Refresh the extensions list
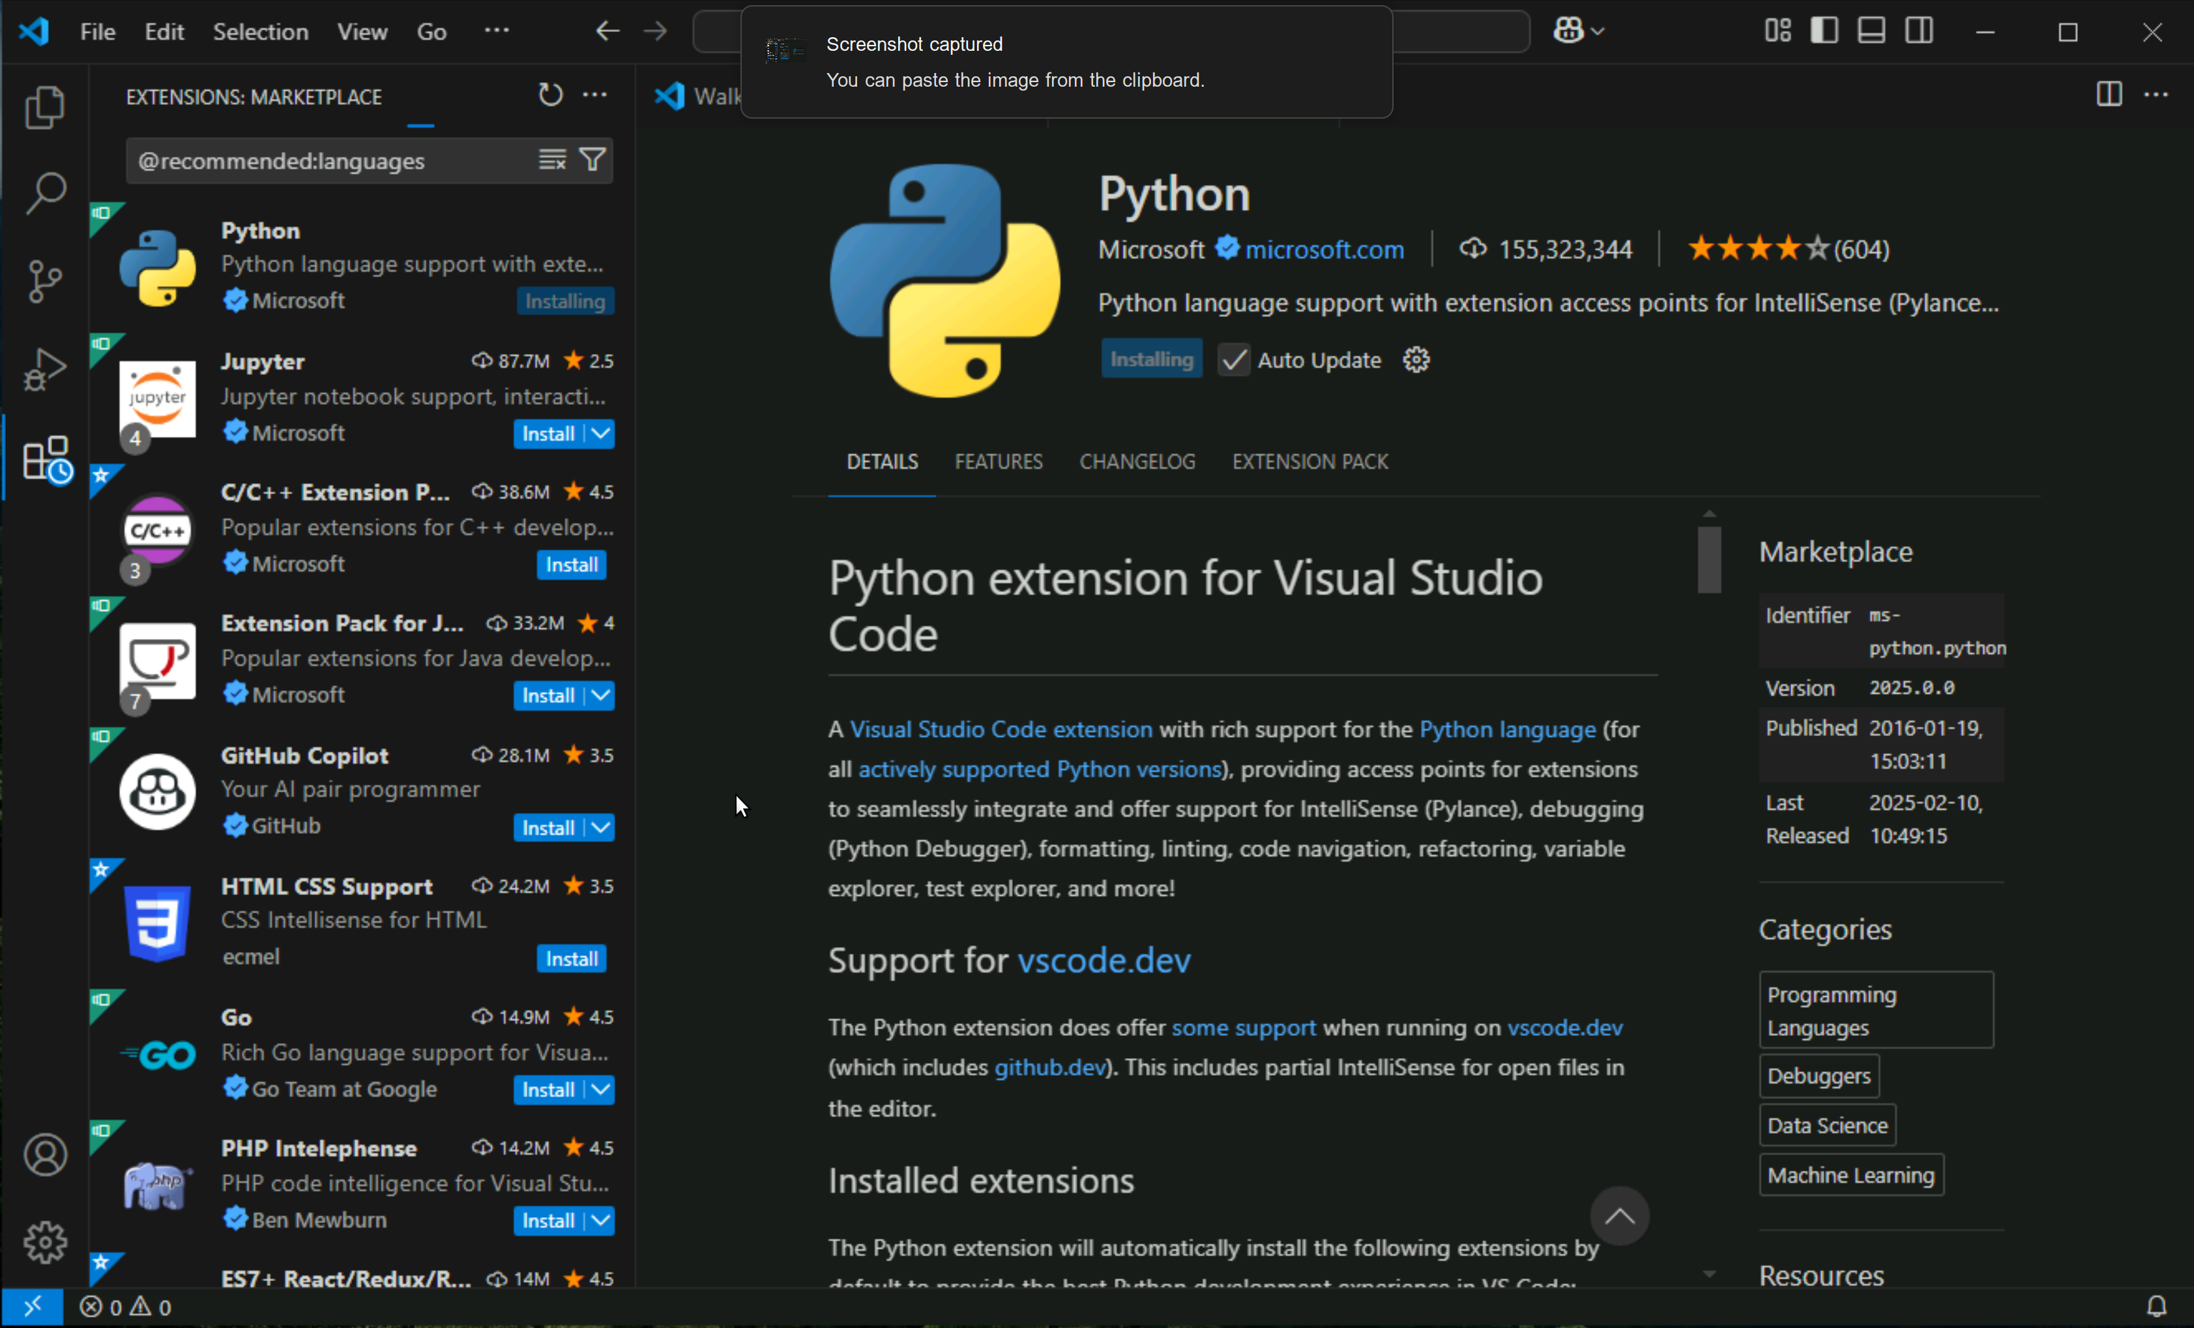 550,95
